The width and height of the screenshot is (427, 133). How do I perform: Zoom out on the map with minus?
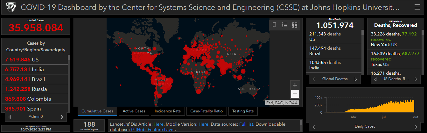(295, 94)
